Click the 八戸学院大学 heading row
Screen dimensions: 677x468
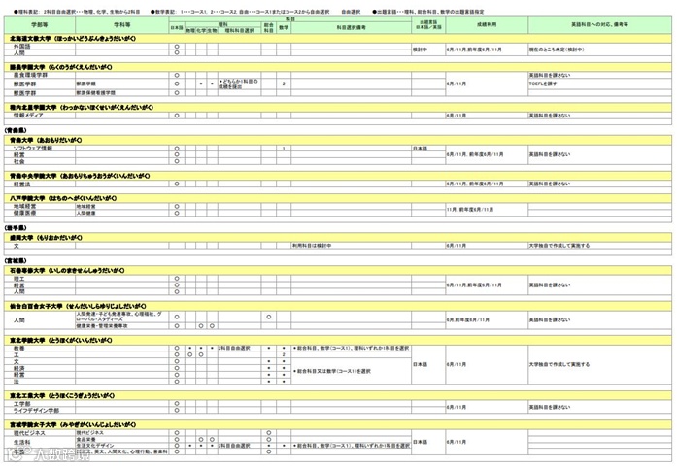coord(338,198)
